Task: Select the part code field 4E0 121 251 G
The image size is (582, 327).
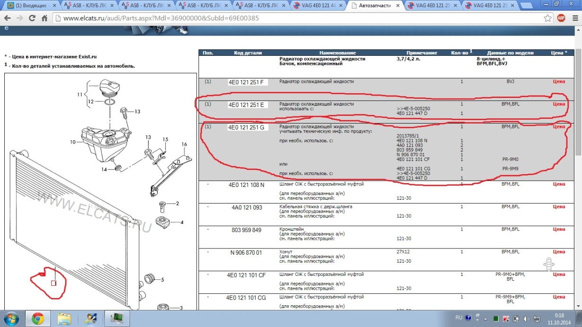Action: [248, 127]
